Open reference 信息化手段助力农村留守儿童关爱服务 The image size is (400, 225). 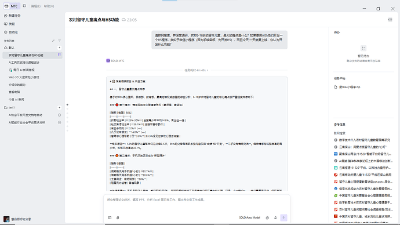(363, 189)
